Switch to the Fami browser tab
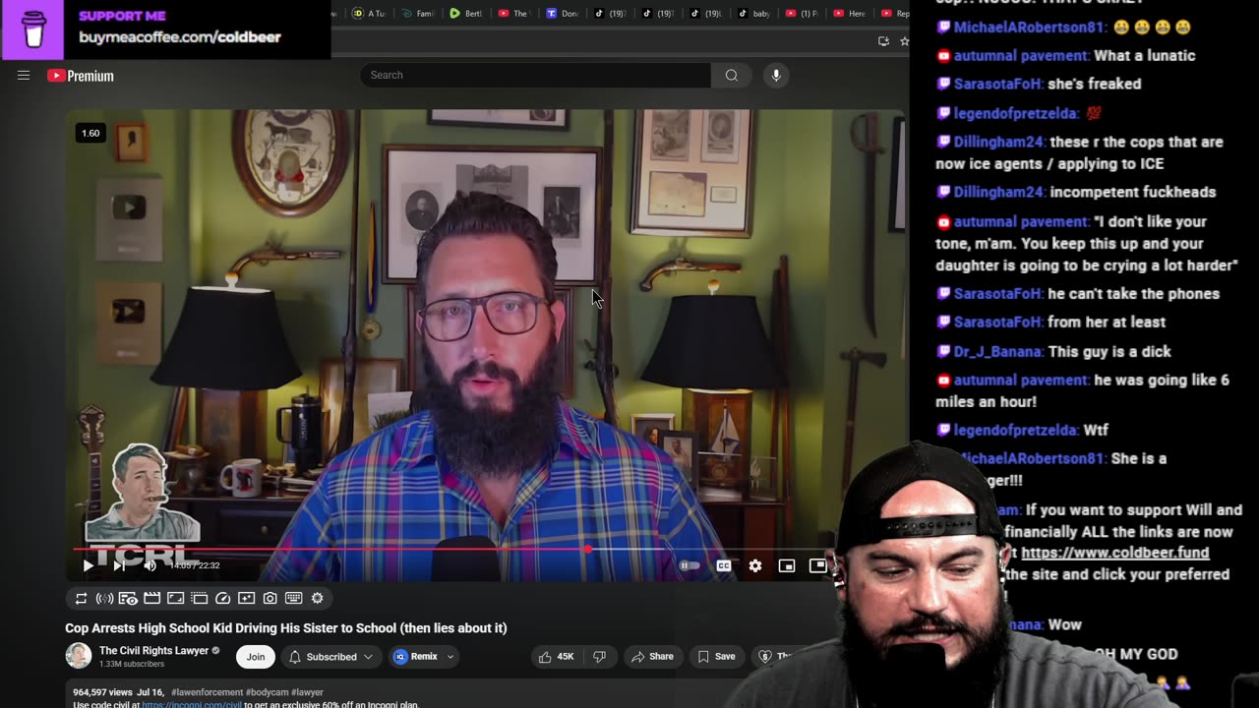 pos(417,13)
